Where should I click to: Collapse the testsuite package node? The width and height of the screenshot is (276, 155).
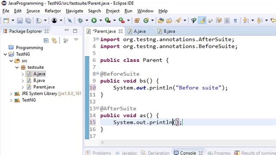pyautogui.click(x=17, y=68)
